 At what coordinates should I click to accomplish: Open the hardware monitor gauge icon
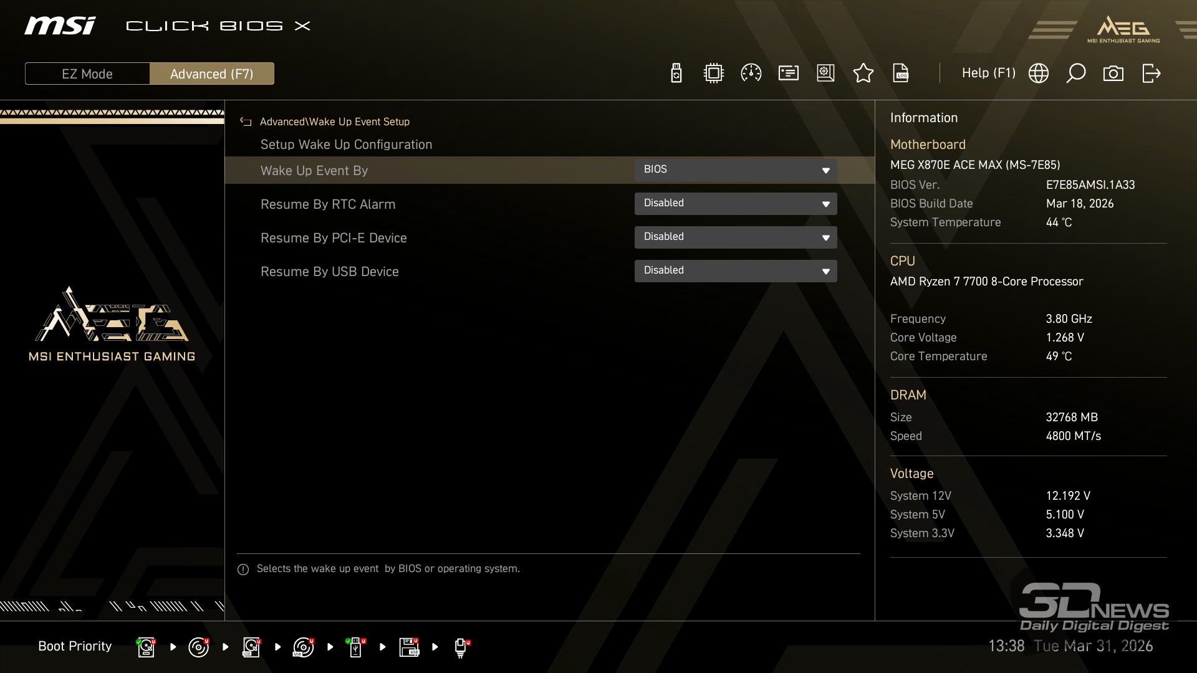coord(751,74)
